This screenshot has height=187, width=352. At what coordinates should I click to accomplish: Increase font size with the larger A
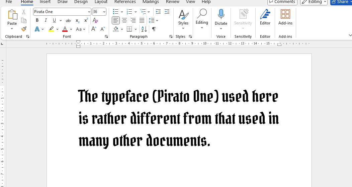pyautogui.click(x=94, y=29)
